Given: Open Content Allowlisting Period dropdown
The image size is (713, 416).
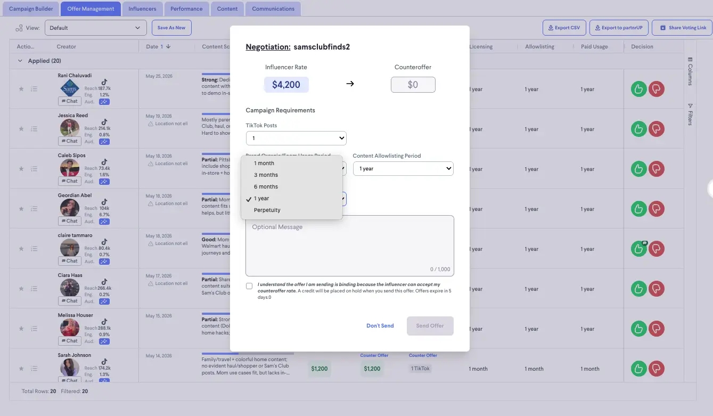Looking at the screenshot, I should [x=403, y=168].
